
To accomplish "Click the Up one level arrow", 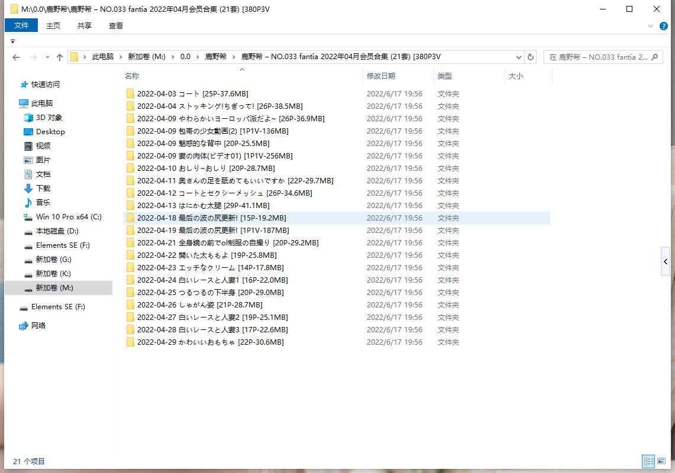I will coord(59,57).
